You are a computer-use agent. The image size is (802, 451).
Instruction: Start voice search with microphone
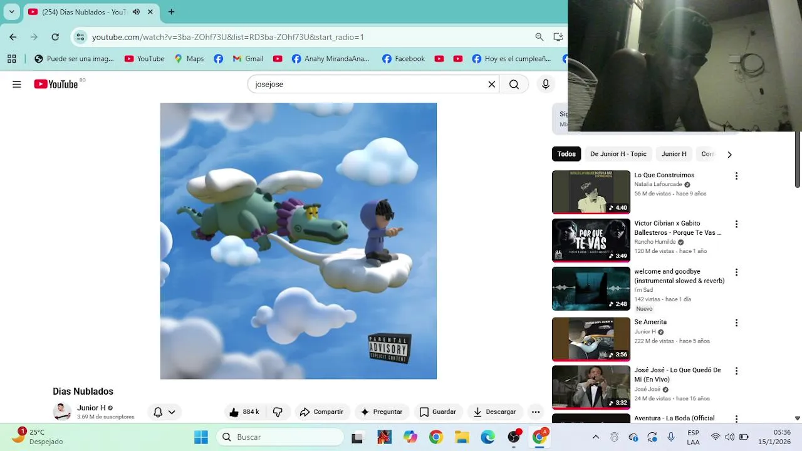(546, 85)
